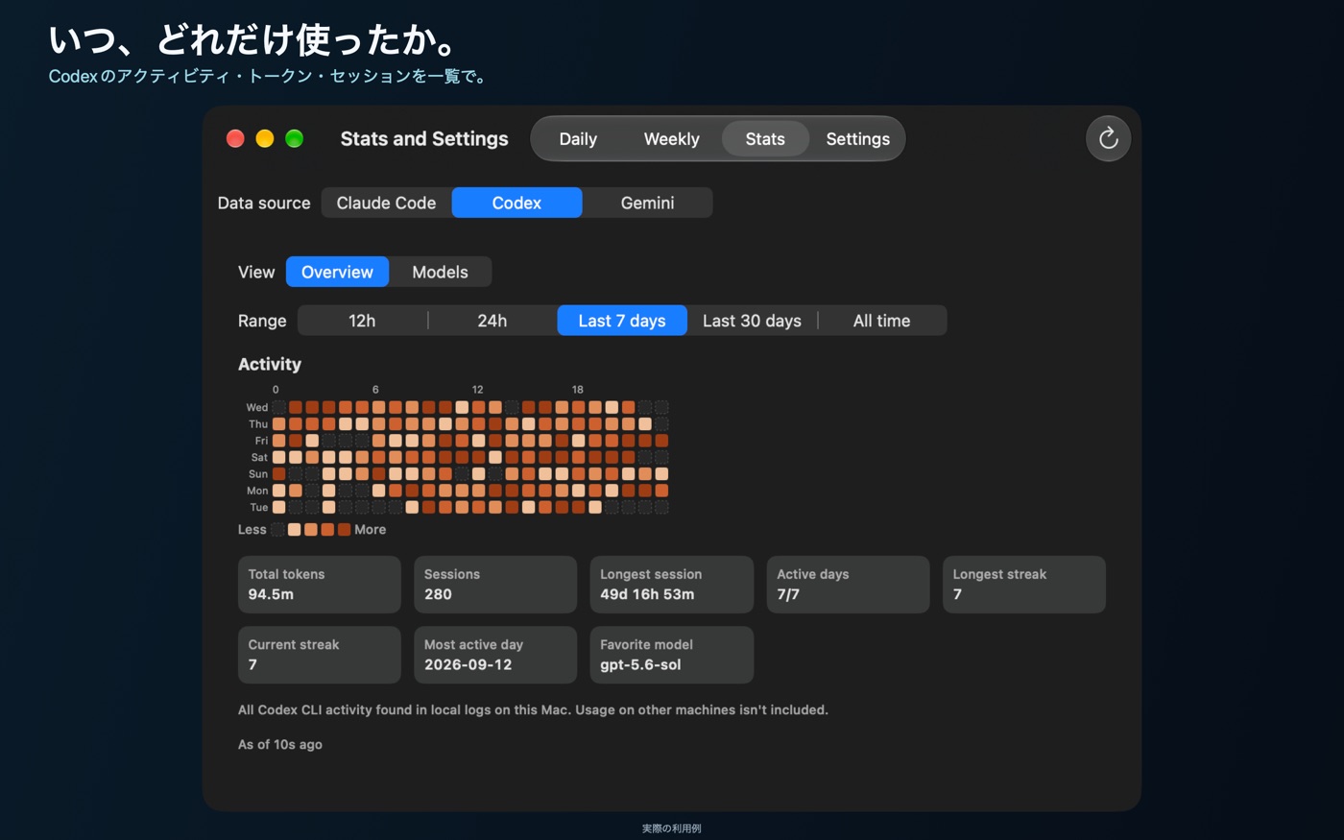
Task: Click the empty legend swatch beside Less
Action: point(277,530)
